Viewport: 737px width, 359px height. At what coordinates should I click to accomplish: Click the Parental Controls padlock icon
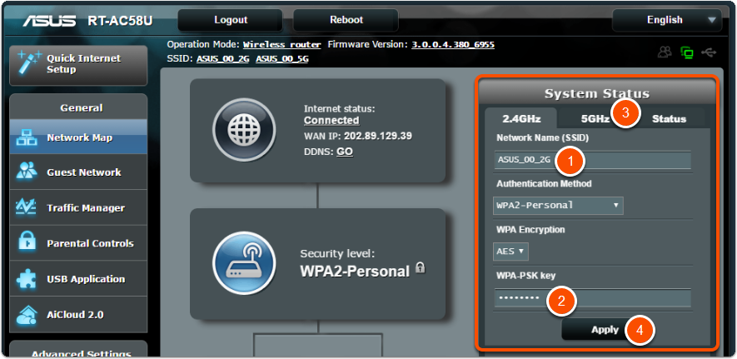27,243
